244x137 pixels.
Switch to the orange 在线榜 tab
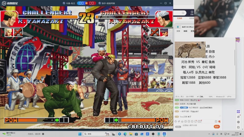click(179, 18)
